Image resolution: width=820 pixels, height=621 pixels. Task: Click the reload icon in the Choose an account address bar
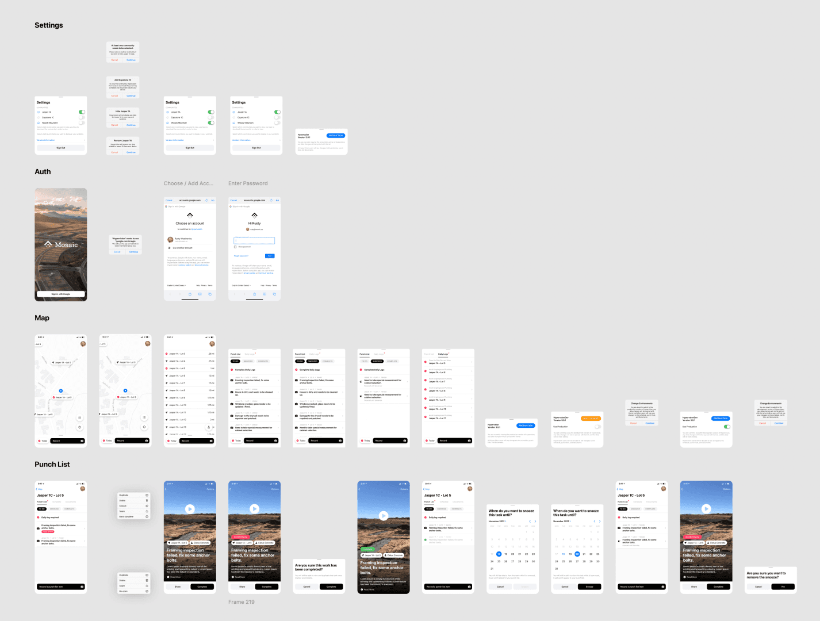(206, 201)
